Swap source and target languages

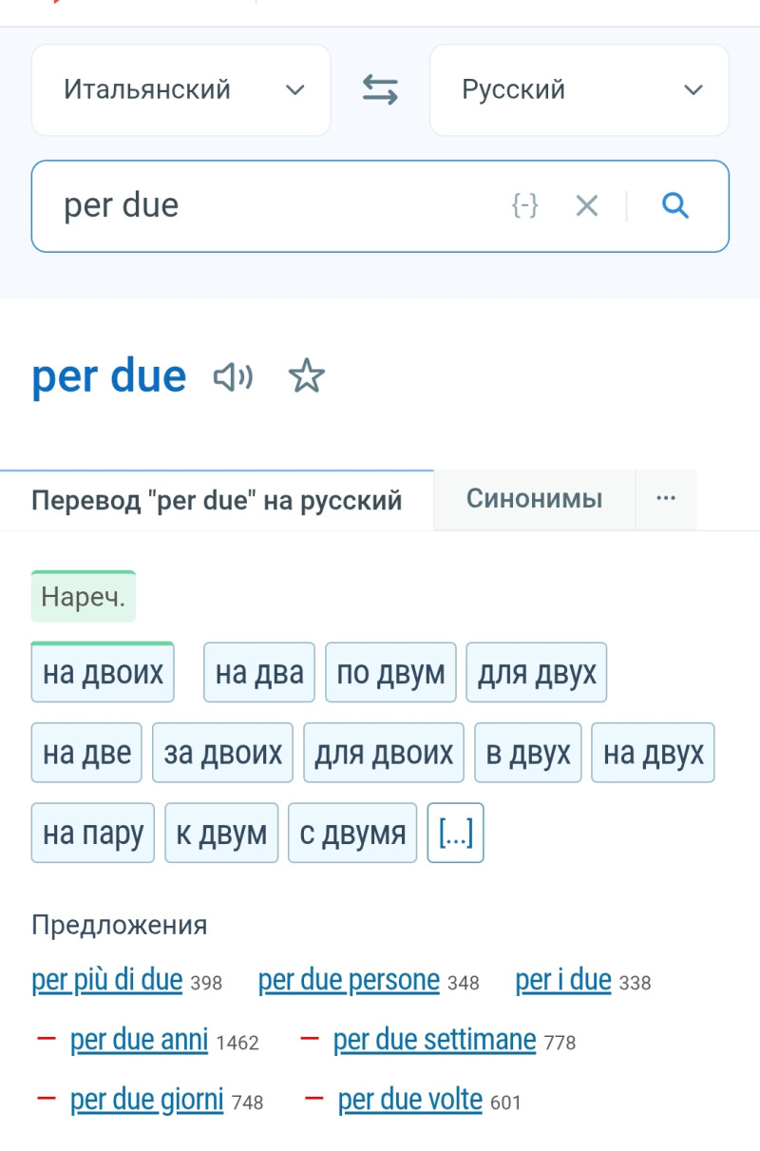(x=380, y=90)
